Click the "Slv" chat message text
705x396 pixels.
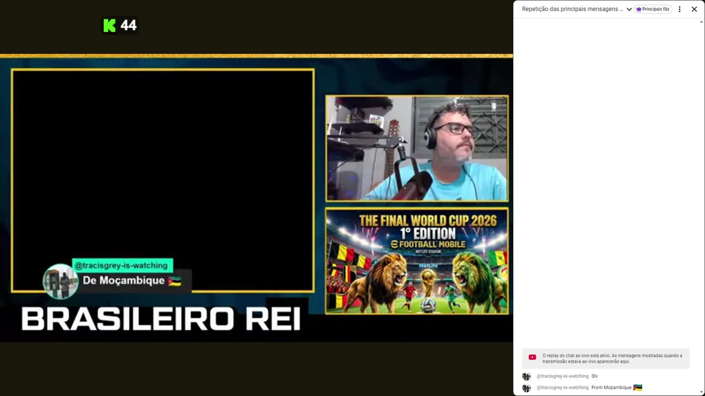(x=595, y=376)
